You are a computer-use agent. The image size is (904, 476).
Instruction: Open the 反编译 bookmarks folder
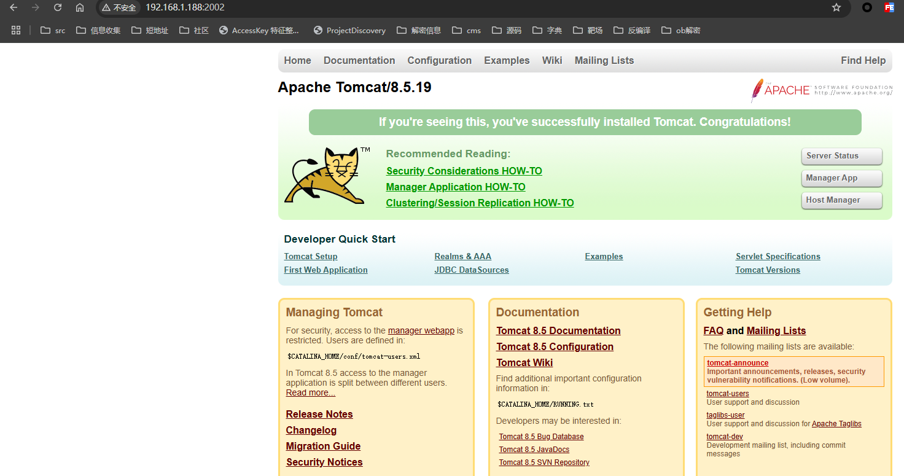pos(632,29)
